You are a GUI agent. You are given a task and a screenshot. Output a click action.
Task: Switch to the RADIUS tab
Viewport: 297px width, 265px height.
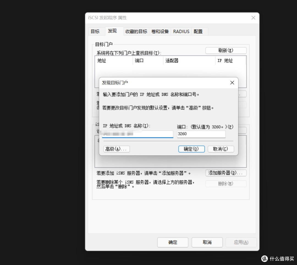(181, 32)
